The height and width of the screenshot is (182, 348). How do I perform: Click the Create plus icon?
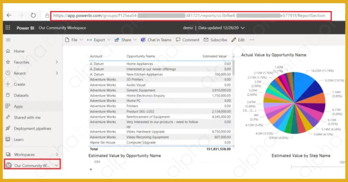tap(8, 84)
